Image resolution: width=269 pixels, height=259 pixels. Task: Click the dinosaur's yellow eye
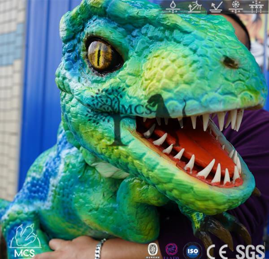click(101, 56)
